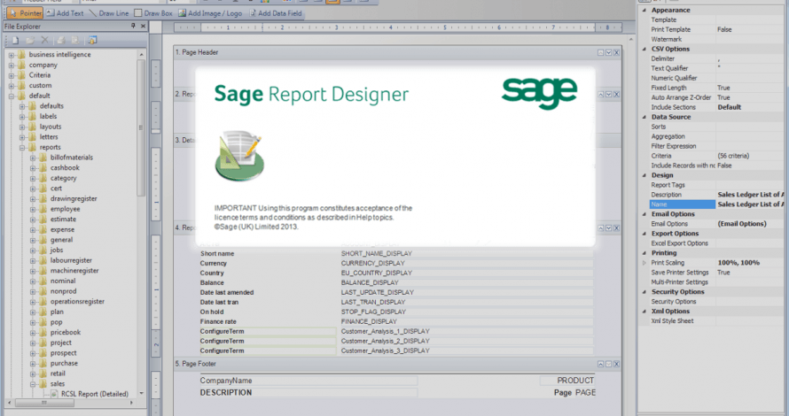Select Print Template property row
Viewport: 789px width, 416px height.
[x=716, y=29]
